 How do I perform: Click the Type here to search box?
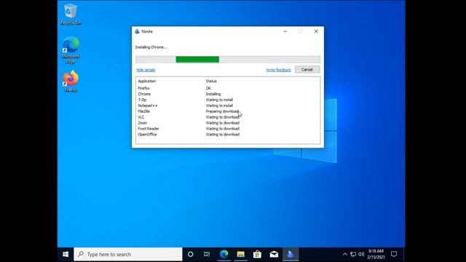pos(128,254)
